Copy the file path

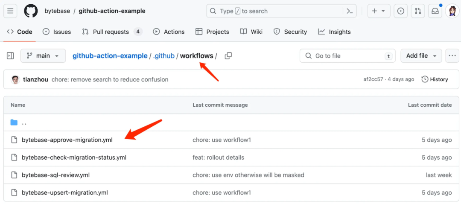[x=228, y=56]
